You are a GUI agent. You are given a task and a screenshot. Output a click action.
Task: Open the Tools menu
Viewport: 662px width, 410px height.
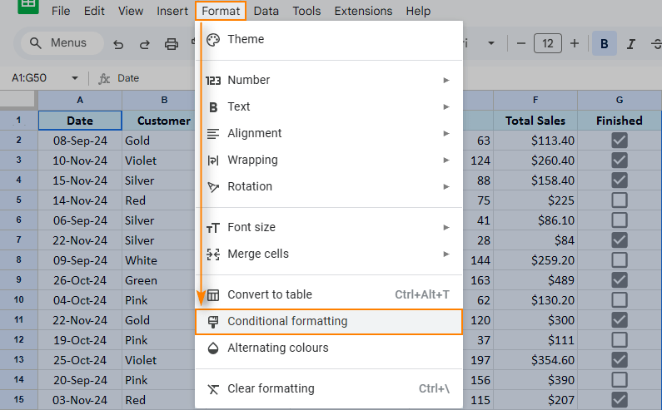pos(306,11)
